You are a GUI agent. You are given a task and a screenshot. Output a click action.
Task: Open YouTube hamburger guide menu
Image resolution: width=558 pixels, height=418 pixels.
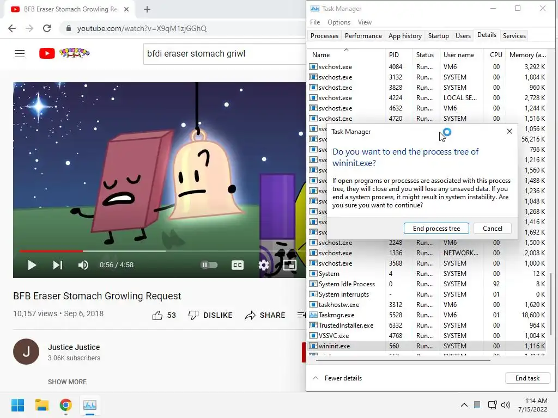(x=20, y=54)
